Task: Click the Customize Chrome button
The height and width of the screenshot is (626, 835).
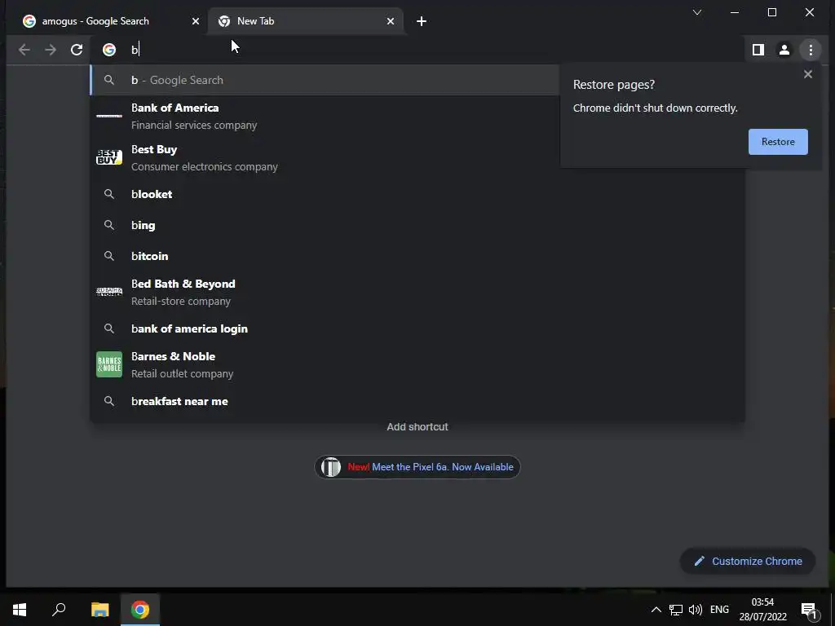Action: point(748,561)
